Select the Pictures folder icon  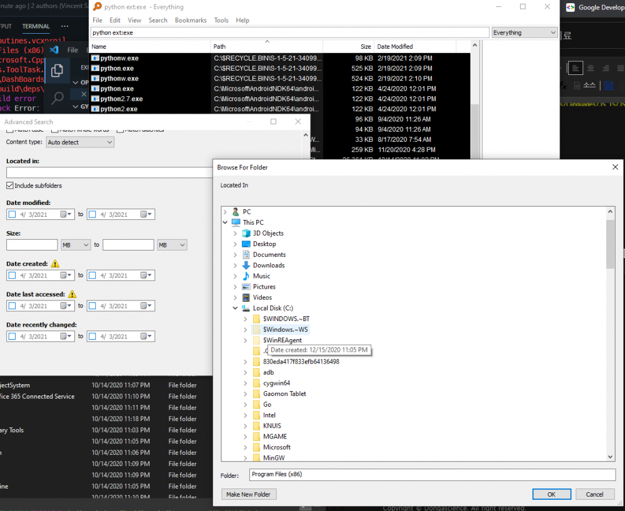[x=246, y=287]
